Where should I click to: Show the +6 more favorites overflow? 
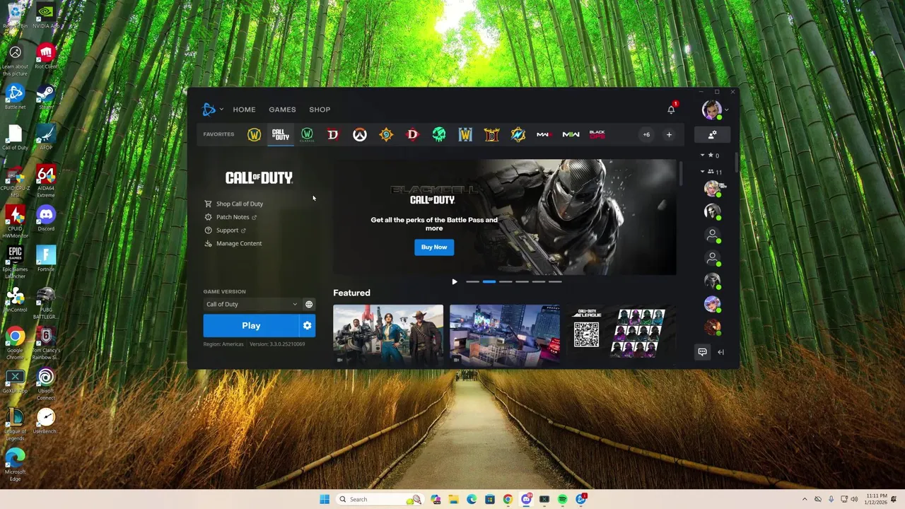coord(646,134)
